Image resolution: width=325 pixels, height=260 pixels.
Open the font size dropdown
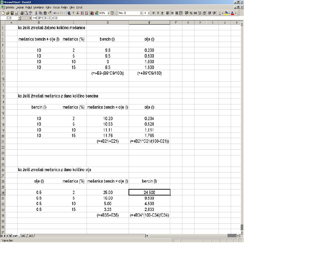click(149, 13)
